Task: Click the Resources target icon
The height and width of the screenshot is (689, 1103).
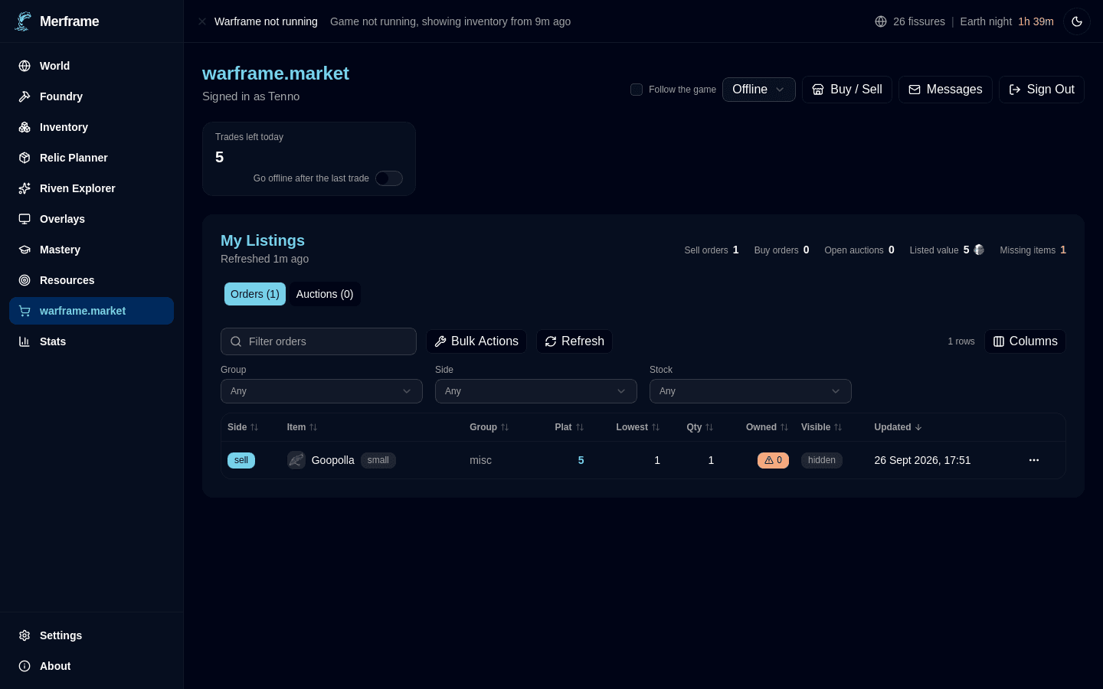Action: 25,280
